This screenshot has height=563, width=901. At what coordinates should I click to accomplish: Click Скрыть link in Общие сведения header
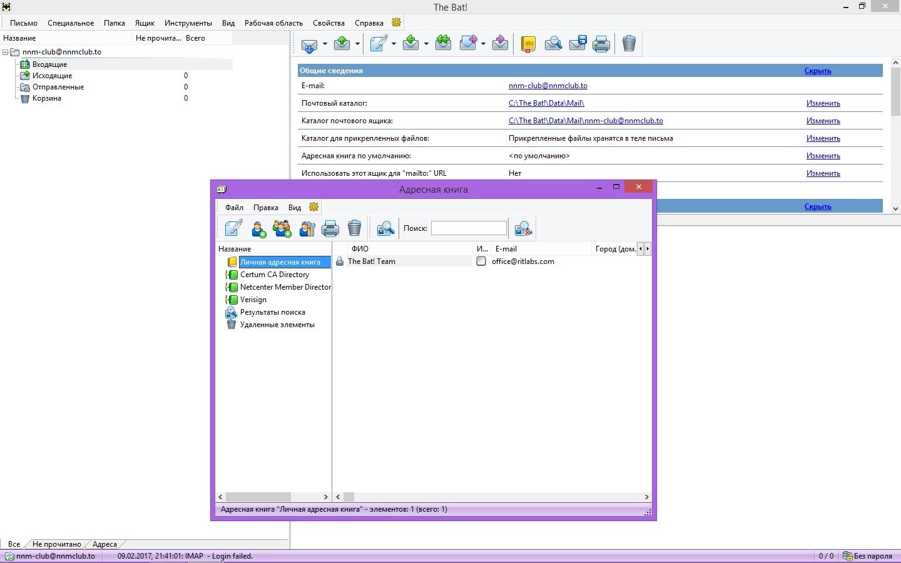[x=818, y=71]
